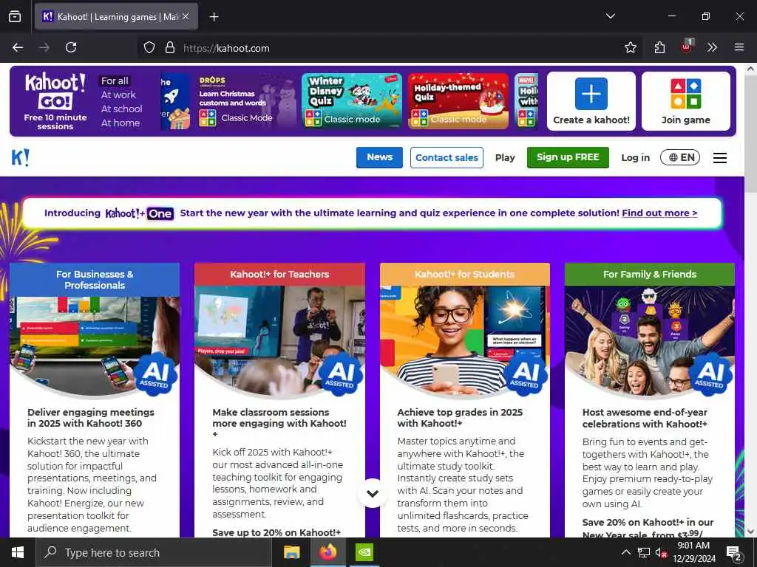Open the tracking protection shield icon
757x567 pixels.
[149, 47]
